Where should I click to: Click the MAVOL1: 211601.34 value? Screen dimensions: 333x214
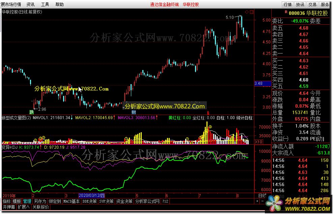pos(51,117)
